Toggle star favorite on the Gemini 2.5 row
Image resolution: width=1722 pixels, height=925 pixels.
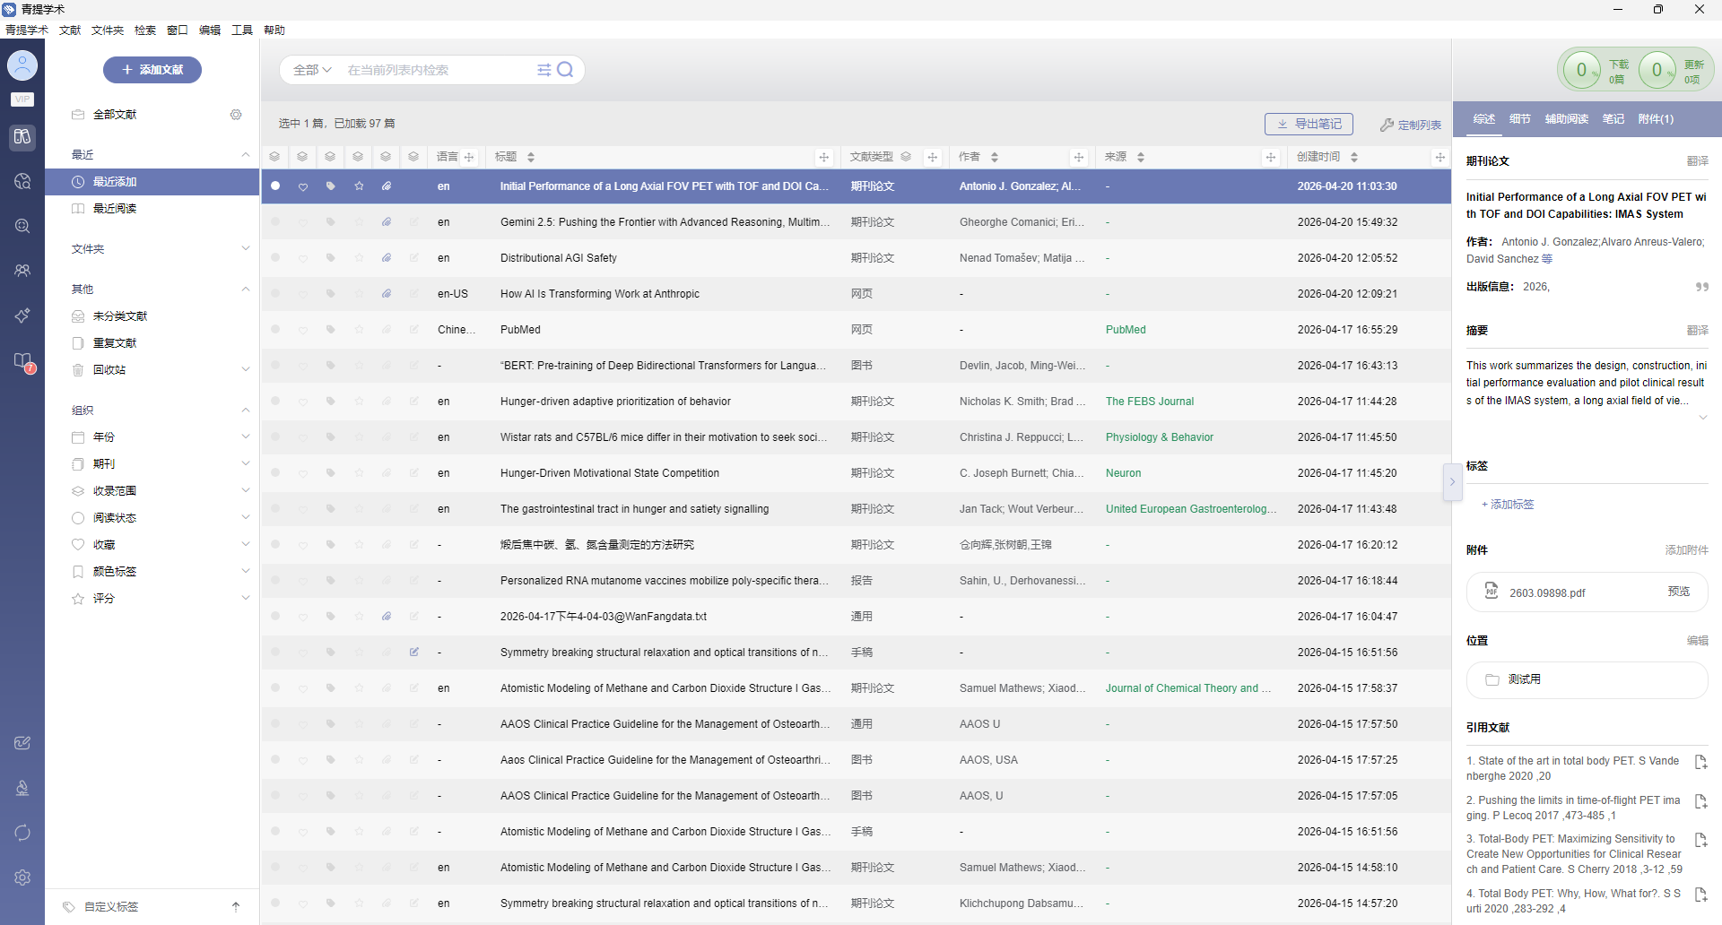(359, 222)
